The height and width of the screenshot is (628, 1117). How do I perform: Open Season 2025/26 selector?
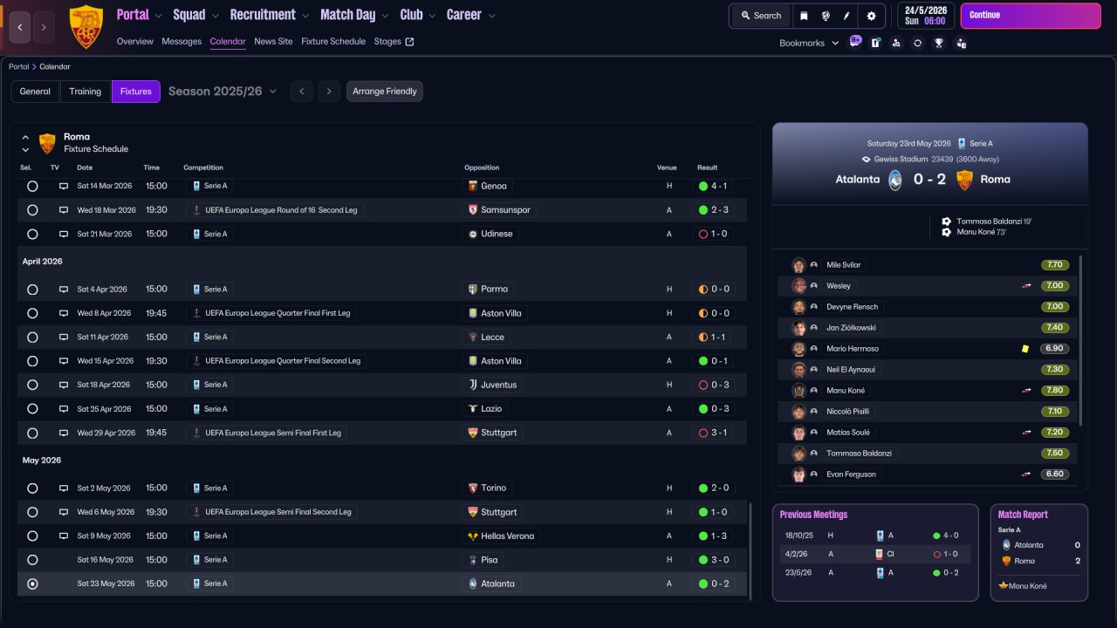pos(223,92)
